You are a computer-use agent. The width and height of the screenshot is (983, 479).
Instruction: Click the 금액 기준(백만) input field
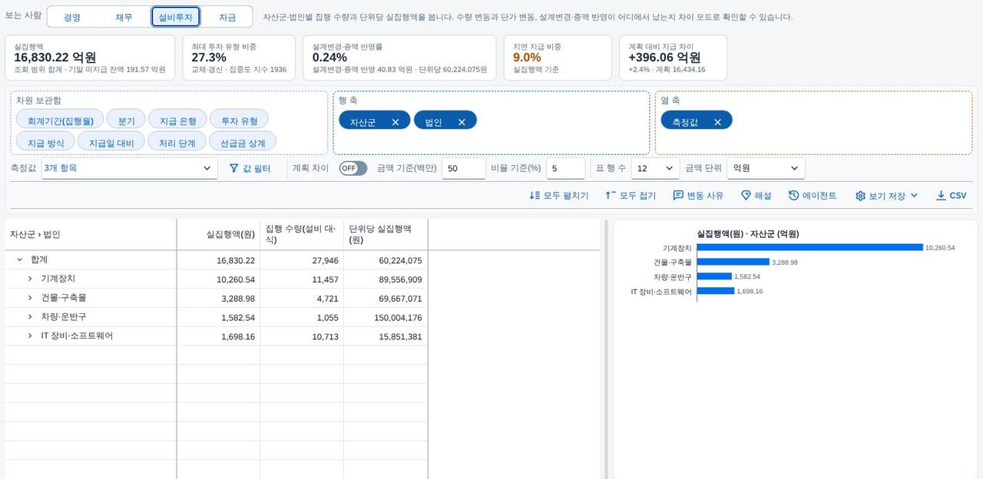[464, 168]
